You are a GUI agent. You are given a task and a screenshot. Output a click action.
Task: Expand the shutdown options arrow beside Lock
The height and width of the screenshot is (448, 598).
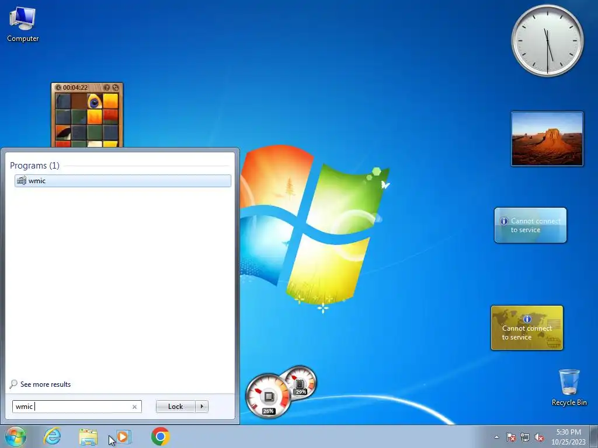click(201, 407)
